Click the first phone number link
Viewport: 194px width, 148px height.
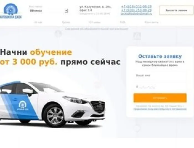pos(136,6)
